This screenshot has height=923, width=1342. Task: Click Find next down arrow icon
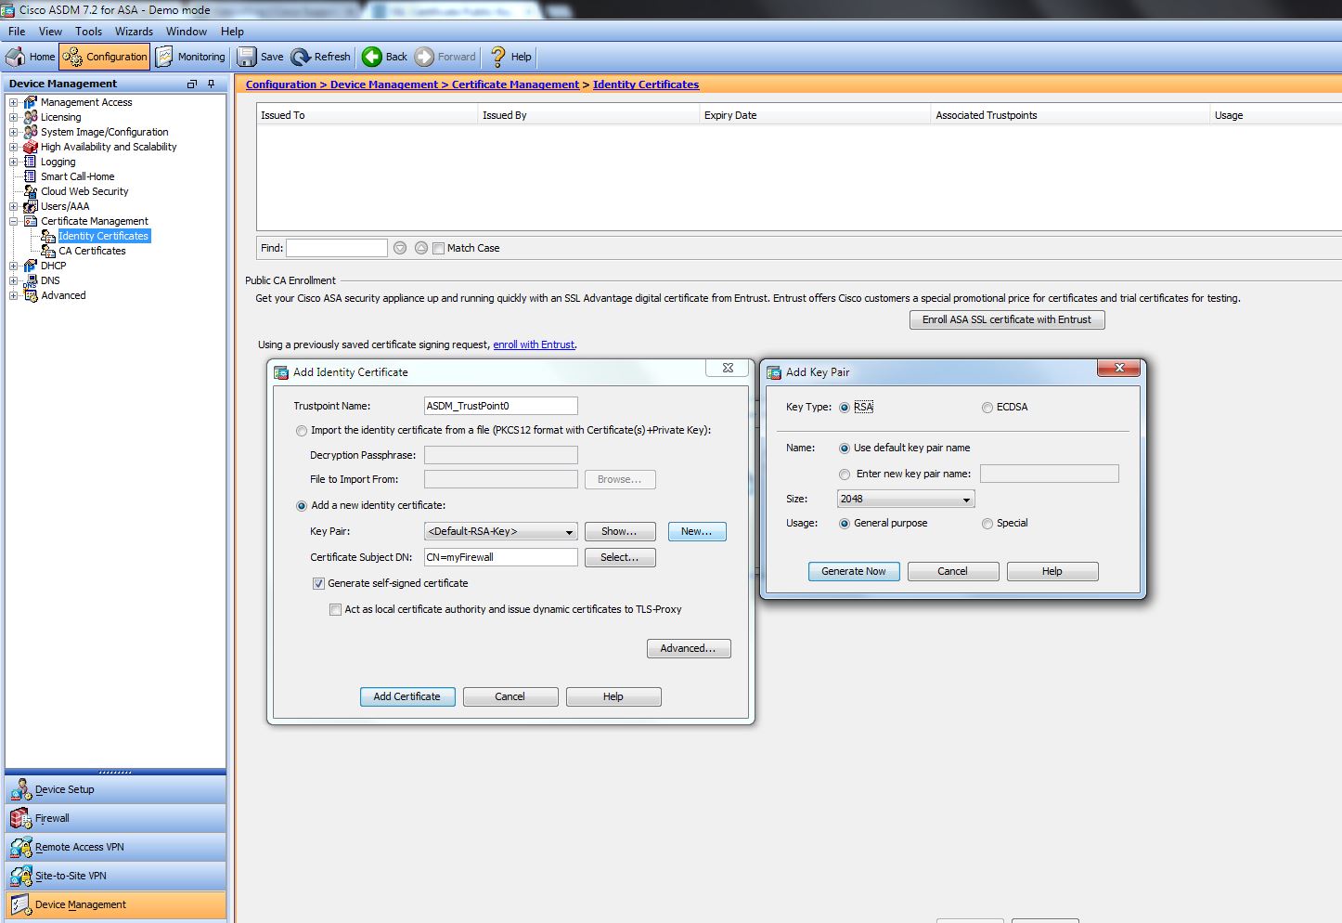[400, 248]
